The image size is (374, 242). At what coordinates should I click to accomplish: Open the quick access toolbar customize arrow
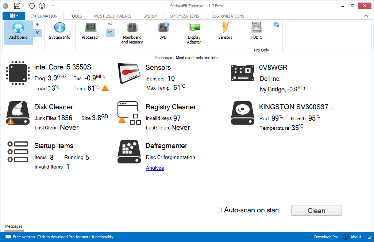(53, 6)
